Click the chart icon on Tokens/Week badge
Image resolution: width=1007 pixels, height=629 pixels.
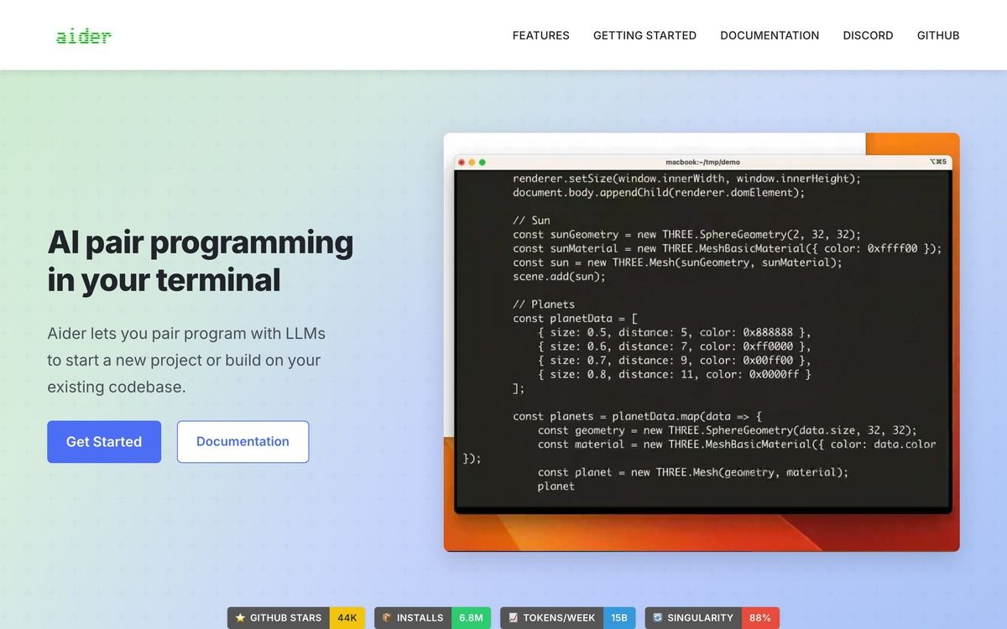coord(514,618)
